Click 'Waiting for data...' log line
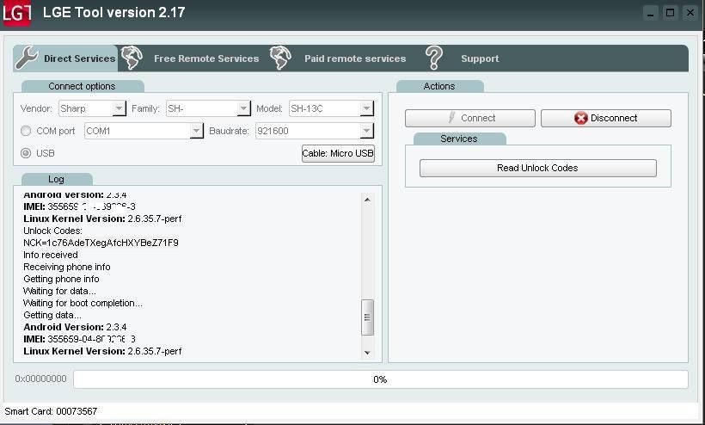 click(59, 292)
